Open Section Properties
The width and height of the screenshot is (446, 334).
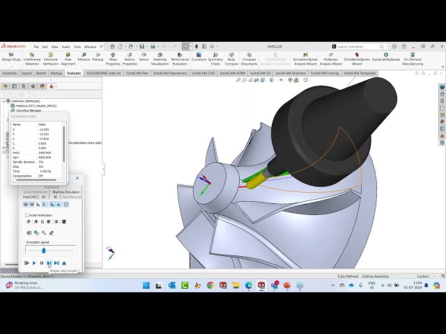coord(130,59)
